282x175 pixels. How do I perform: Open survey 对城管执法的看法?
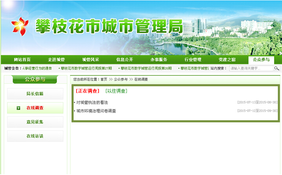pyautogui.click(x=92, y=102)
